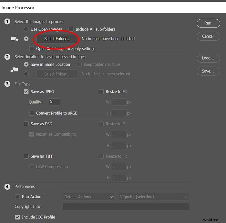Select the custom save folder radio button
This screenshot has height=223, width=226.
pos(26,74)
